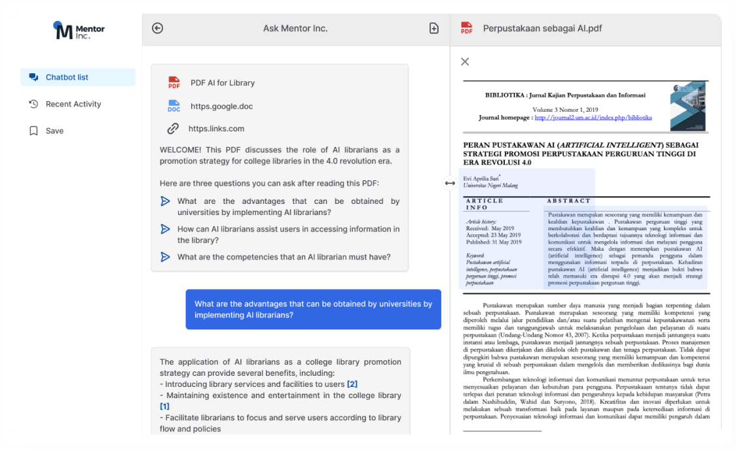Click the blue user question message bubble
This screenshot has width=736, height=449.
point(313,309)
